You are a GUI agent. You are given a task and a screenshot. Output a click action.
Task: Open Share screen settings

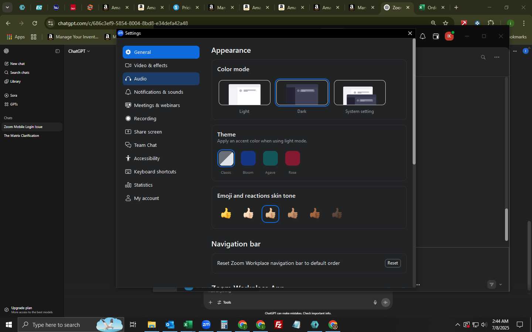pos(161,132)
